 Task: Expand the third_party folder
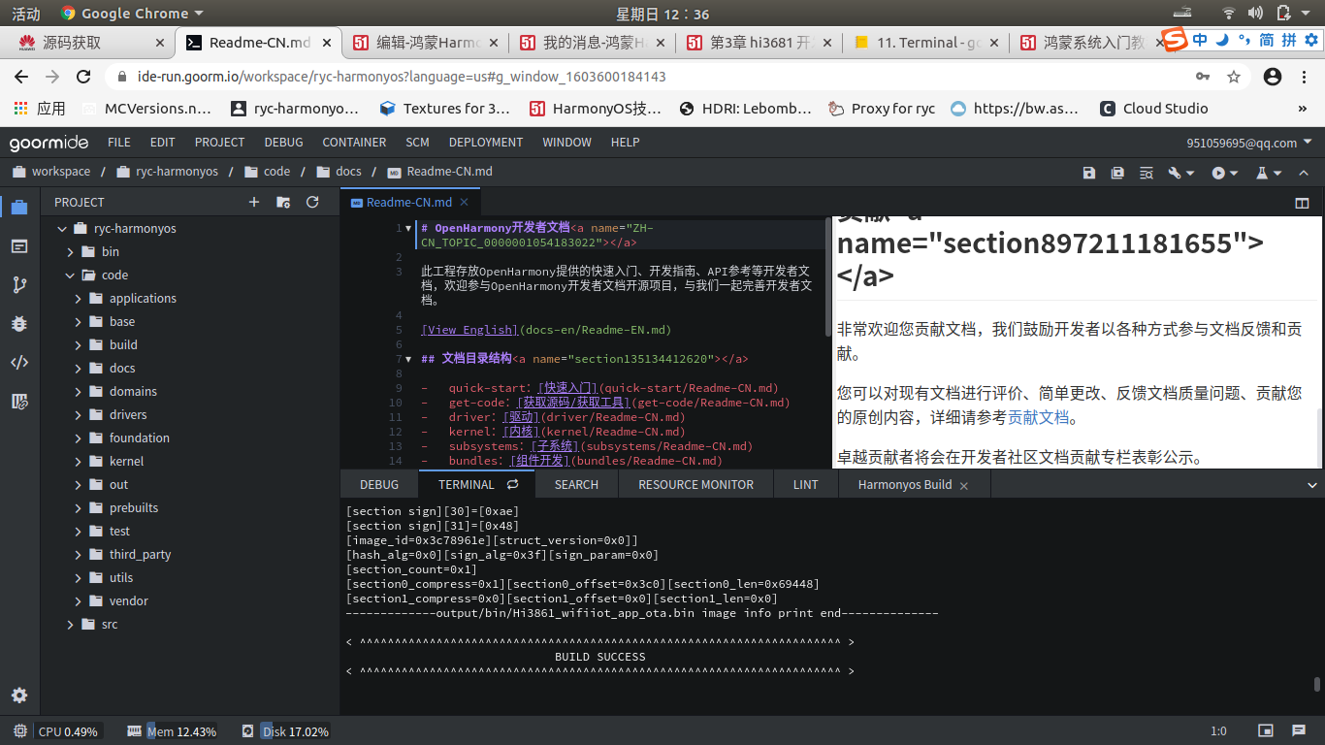[79, 554]
